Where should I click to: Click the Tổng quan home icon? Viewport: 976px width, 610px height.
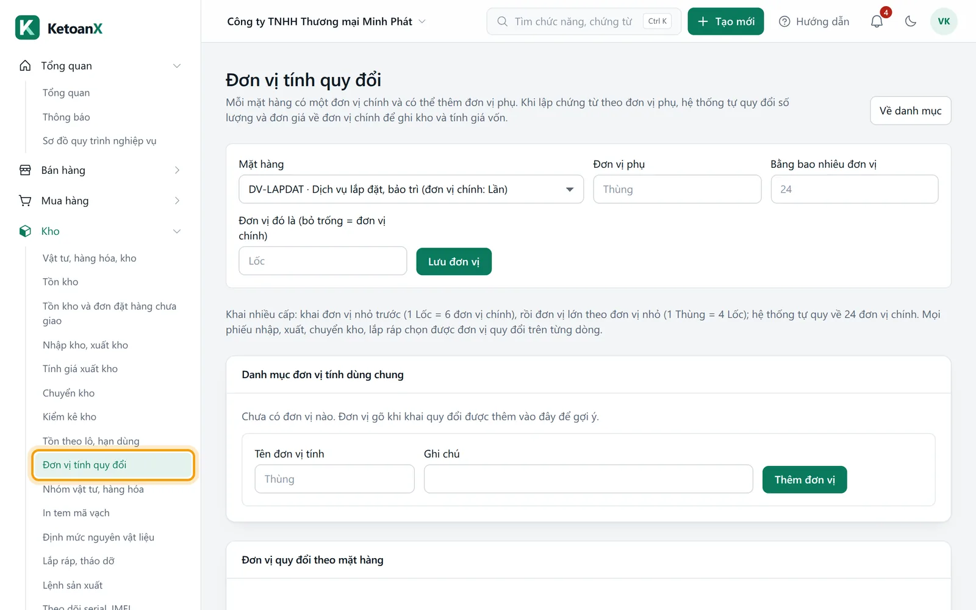pos(25,65)
